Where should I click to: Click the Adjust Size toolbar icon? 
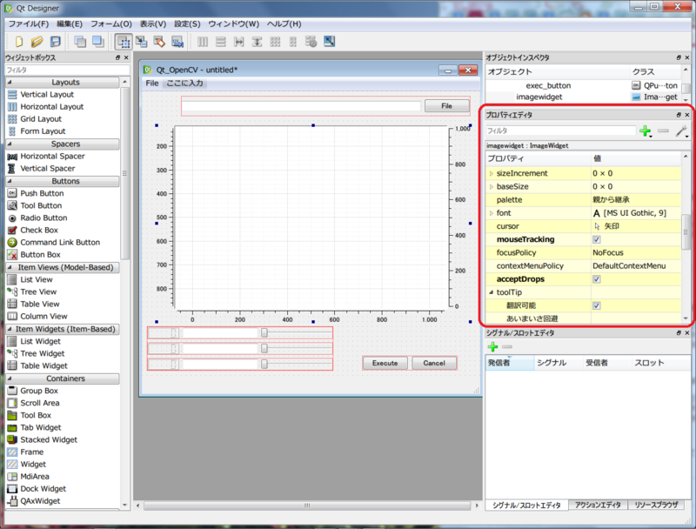pos(330,42)
